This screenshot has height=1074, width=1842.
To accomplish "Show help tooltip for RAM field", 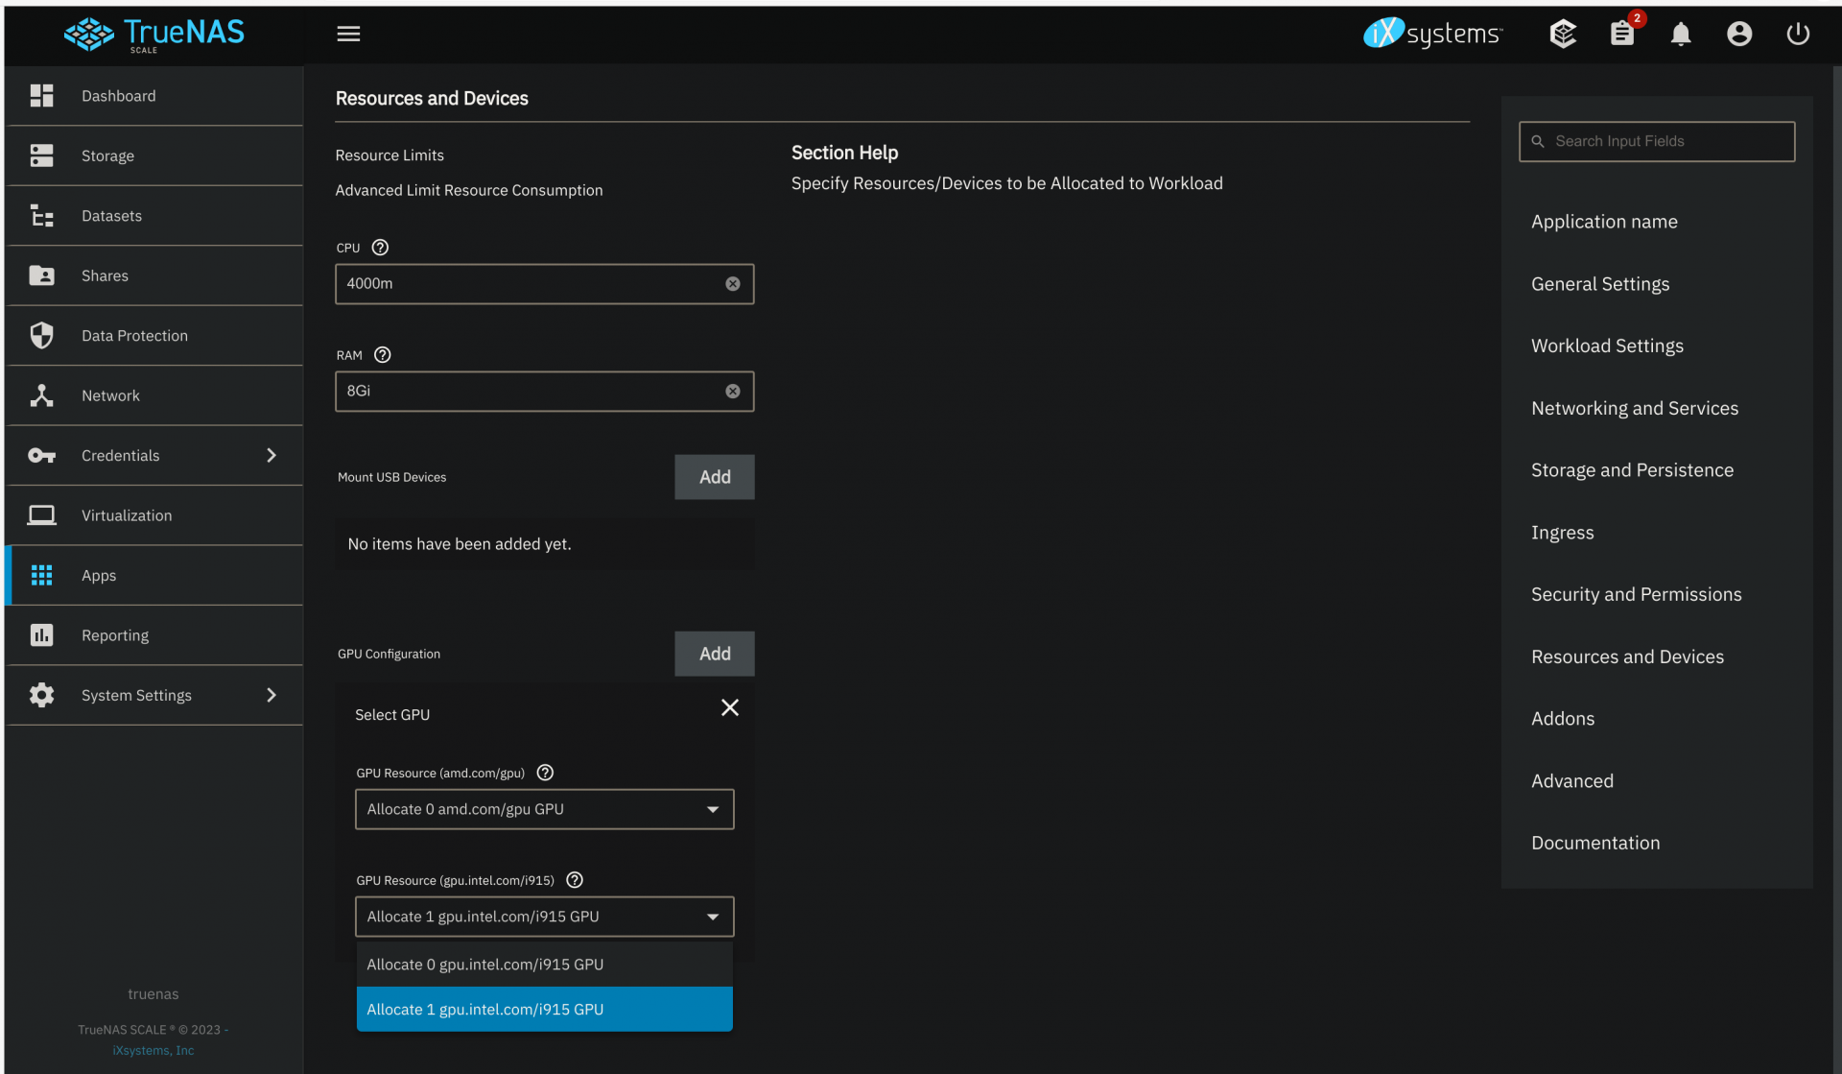I will 382,355.
